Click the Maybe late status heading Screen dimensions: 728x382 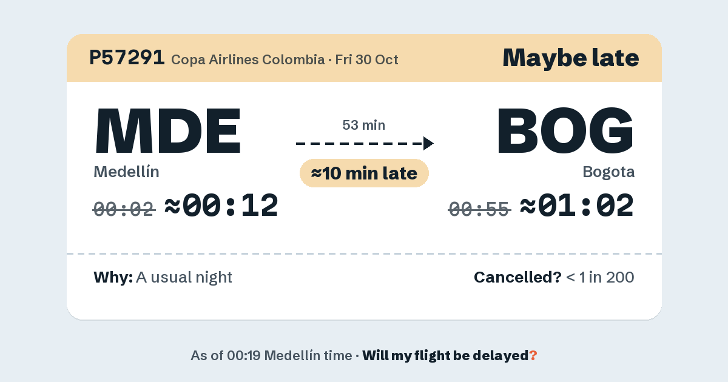click(570, 58)
